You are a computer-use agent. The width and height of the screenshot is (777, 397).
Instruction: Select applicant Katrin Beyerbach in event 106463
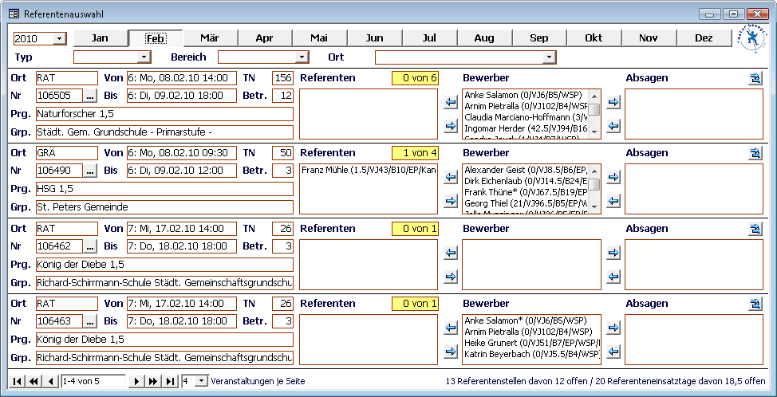532,355
